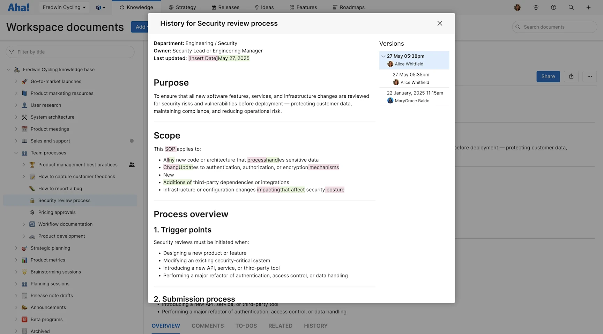This screenshot has width=603, height=334.
Task: Open the ellipsis more-options menu beside Share
Action: [x=589, y=76]
